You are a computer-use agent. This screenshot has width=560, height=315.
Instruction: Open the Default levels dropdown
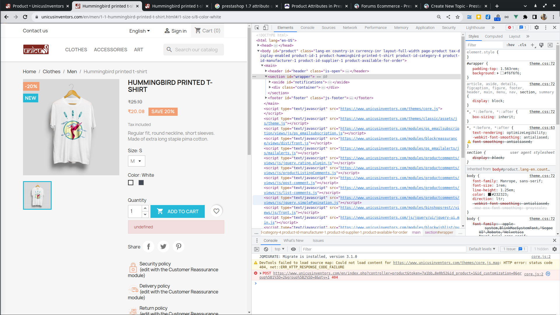(x=482, y=249)
